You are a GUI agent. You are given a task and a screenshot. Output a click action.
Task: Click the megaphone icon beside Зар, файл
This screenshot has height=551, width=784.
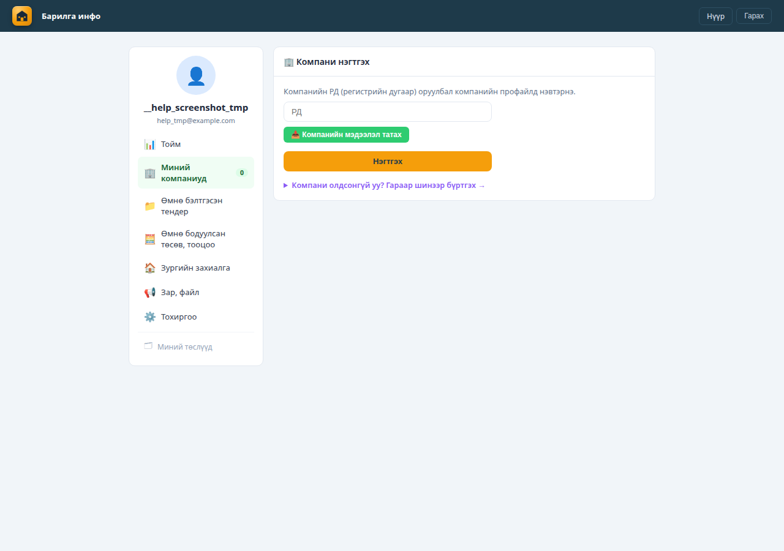[150, 293]
